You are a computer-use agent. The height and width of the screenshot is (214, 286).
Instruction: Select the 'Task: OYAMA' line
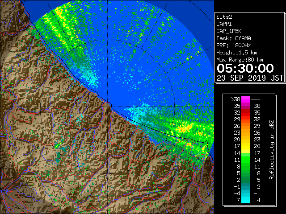click(x=234, y=38)
